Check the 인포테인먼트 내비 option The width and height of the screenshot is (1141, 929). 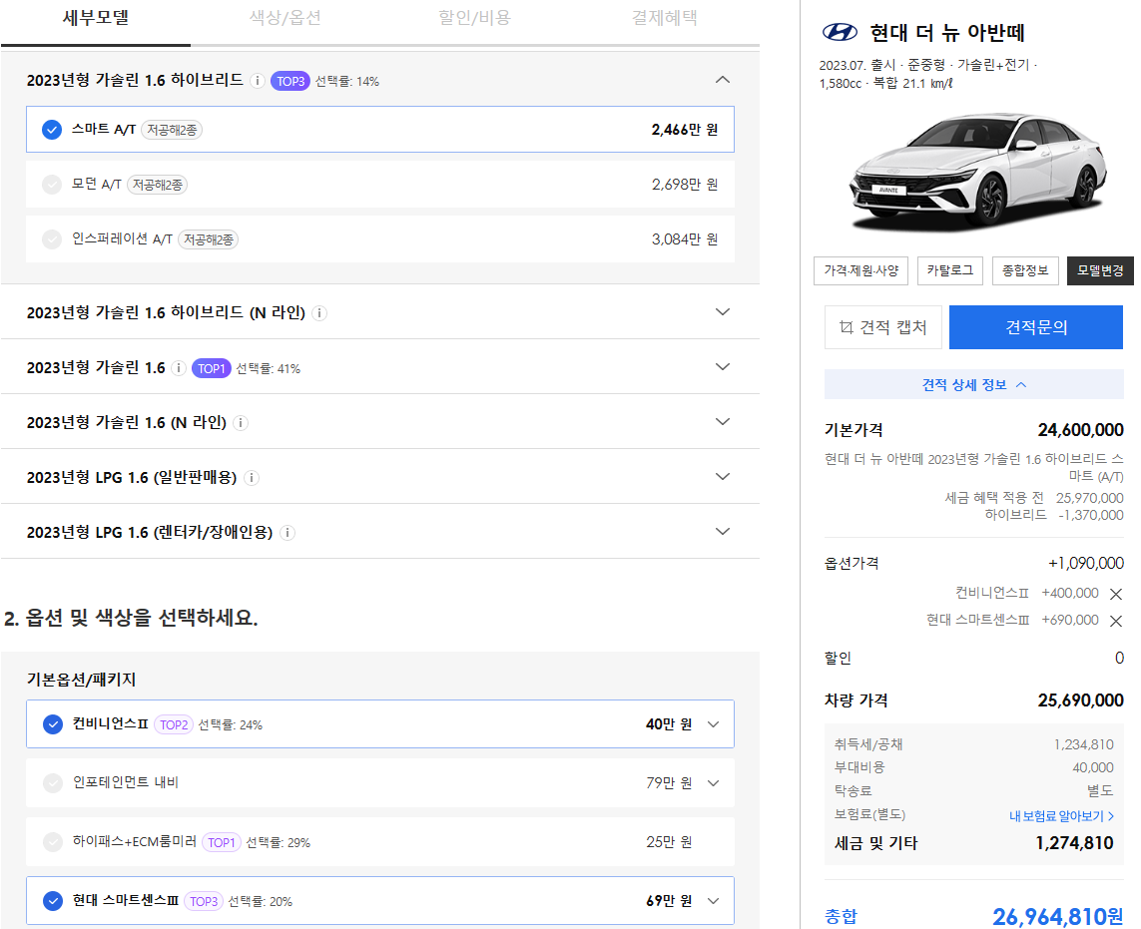coord(52,782)
